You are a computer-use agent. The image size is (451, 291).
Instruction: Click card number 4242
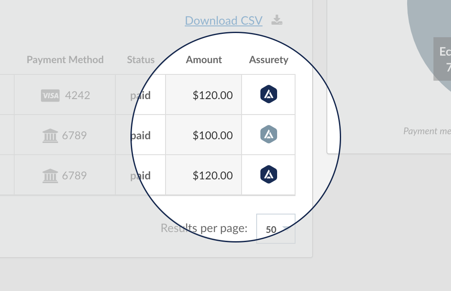(77, 95)
